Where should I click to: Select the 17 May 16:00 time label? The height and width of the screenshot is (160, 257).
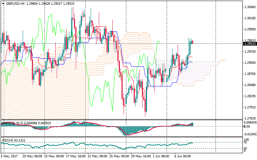(75, 156)
